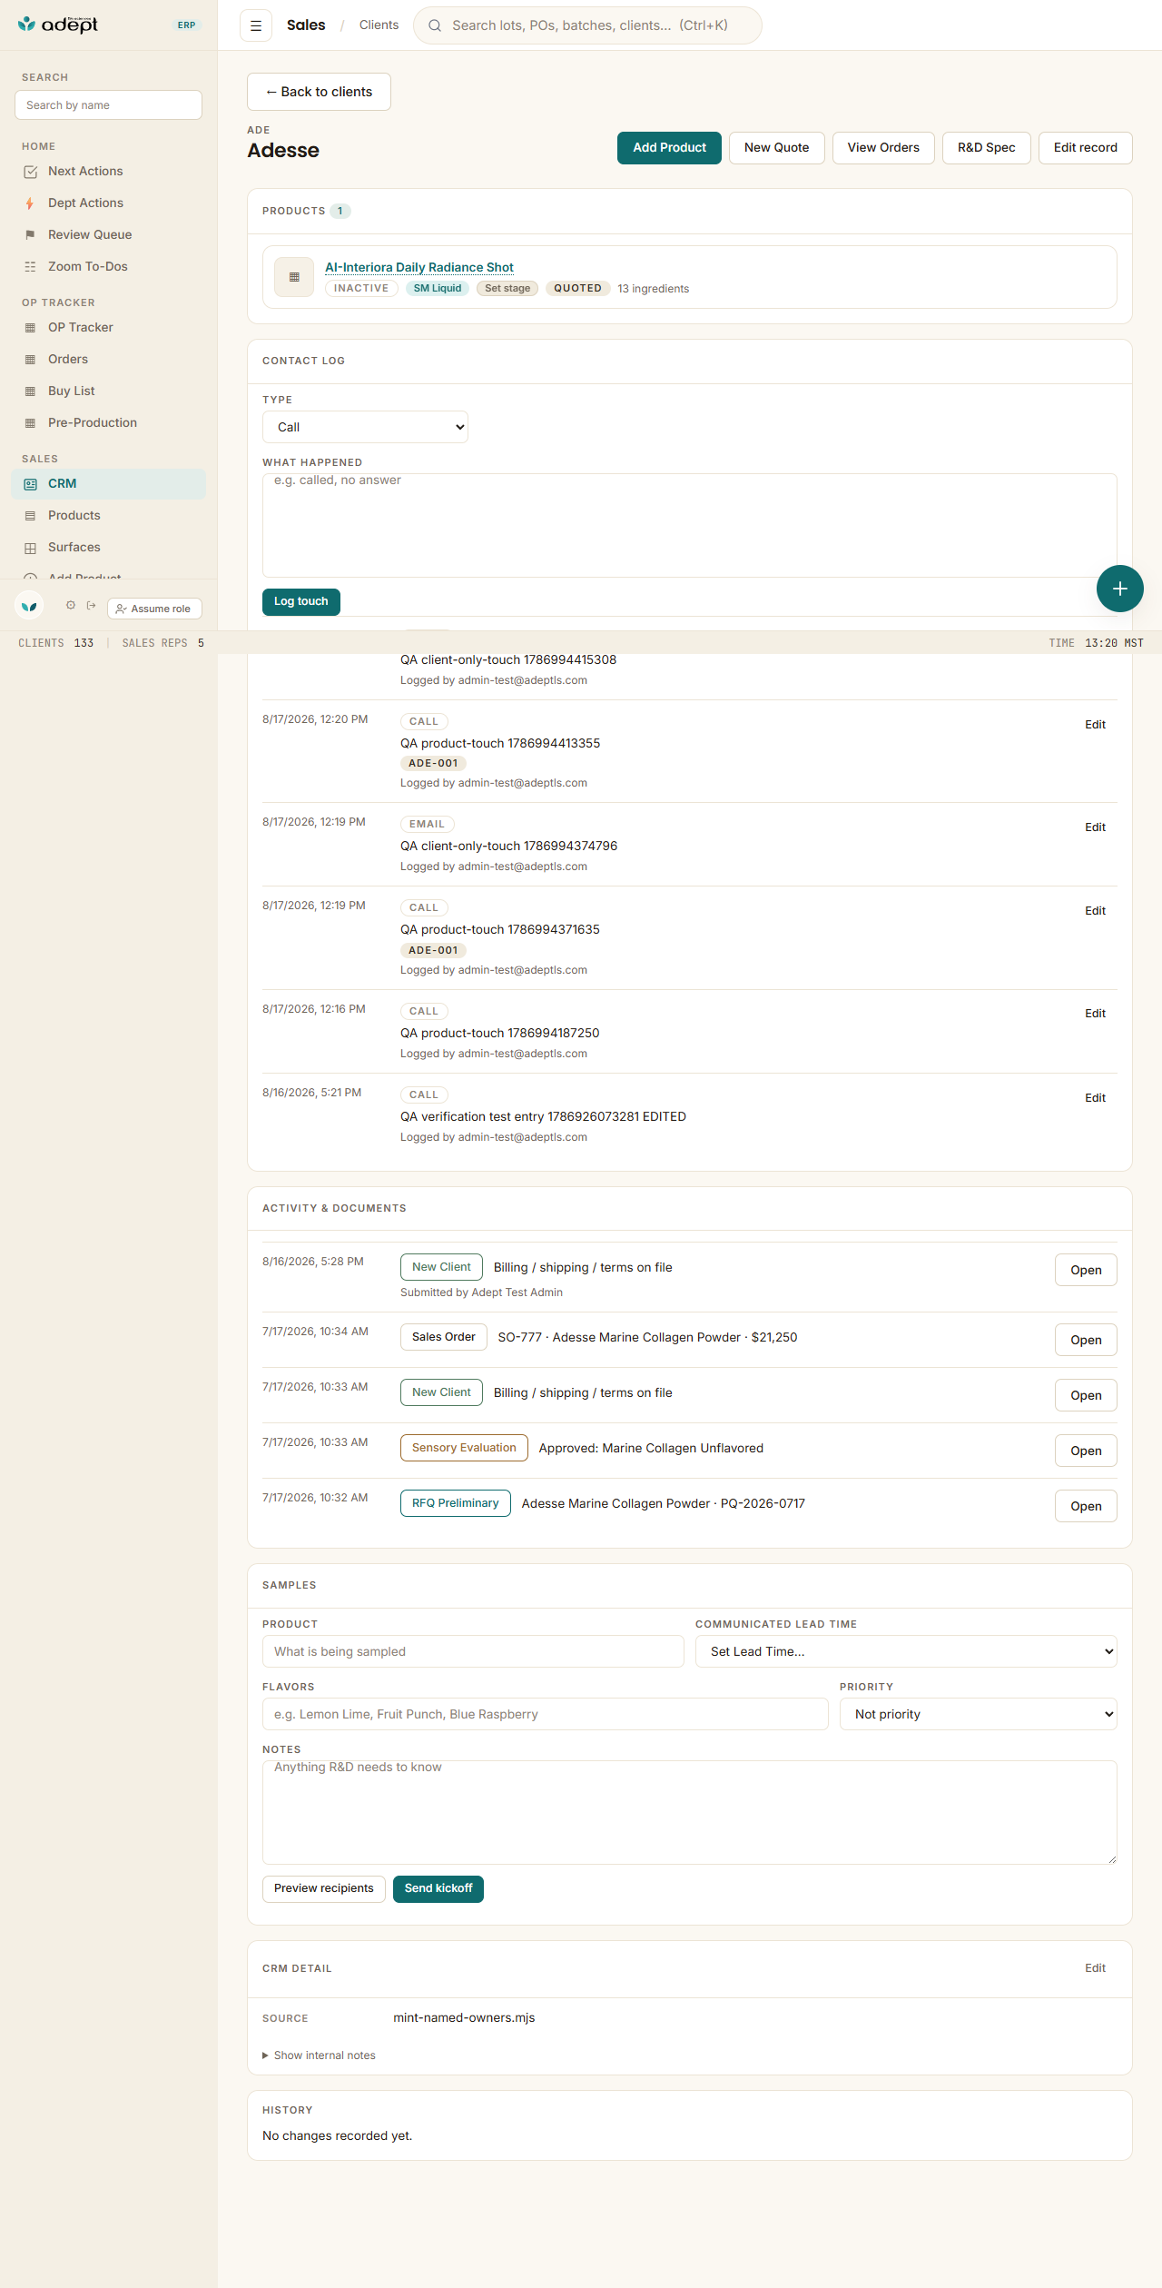Click the Add Product button

click(669, 148)
